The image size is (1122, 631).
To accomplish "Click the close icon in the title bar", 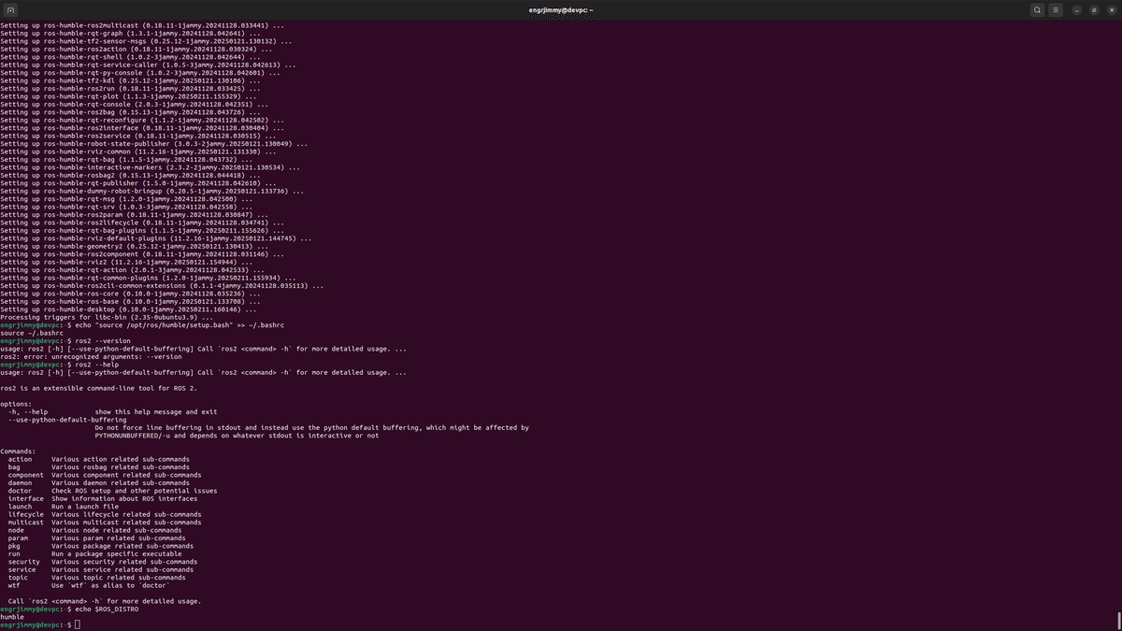I will pyautogui.click(x=1112, y=9).
